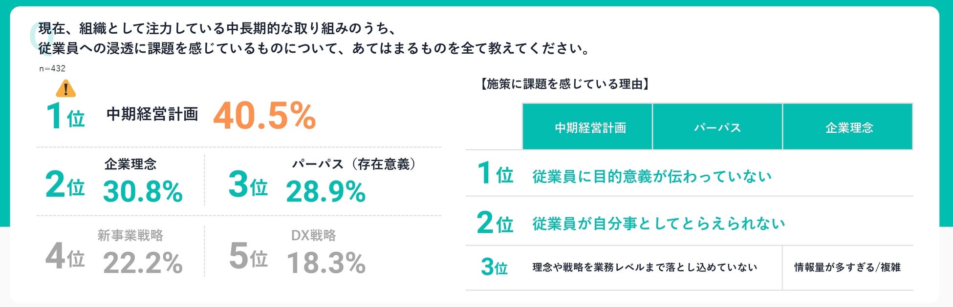Click the 情報量が多すぎる/複雑 cell
Viewport: 953px width, 307px height.
[847, 267]
